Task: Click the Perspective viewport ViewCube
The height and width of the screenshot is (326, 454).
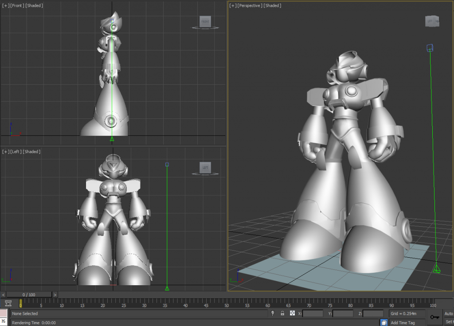Action: 432,21
